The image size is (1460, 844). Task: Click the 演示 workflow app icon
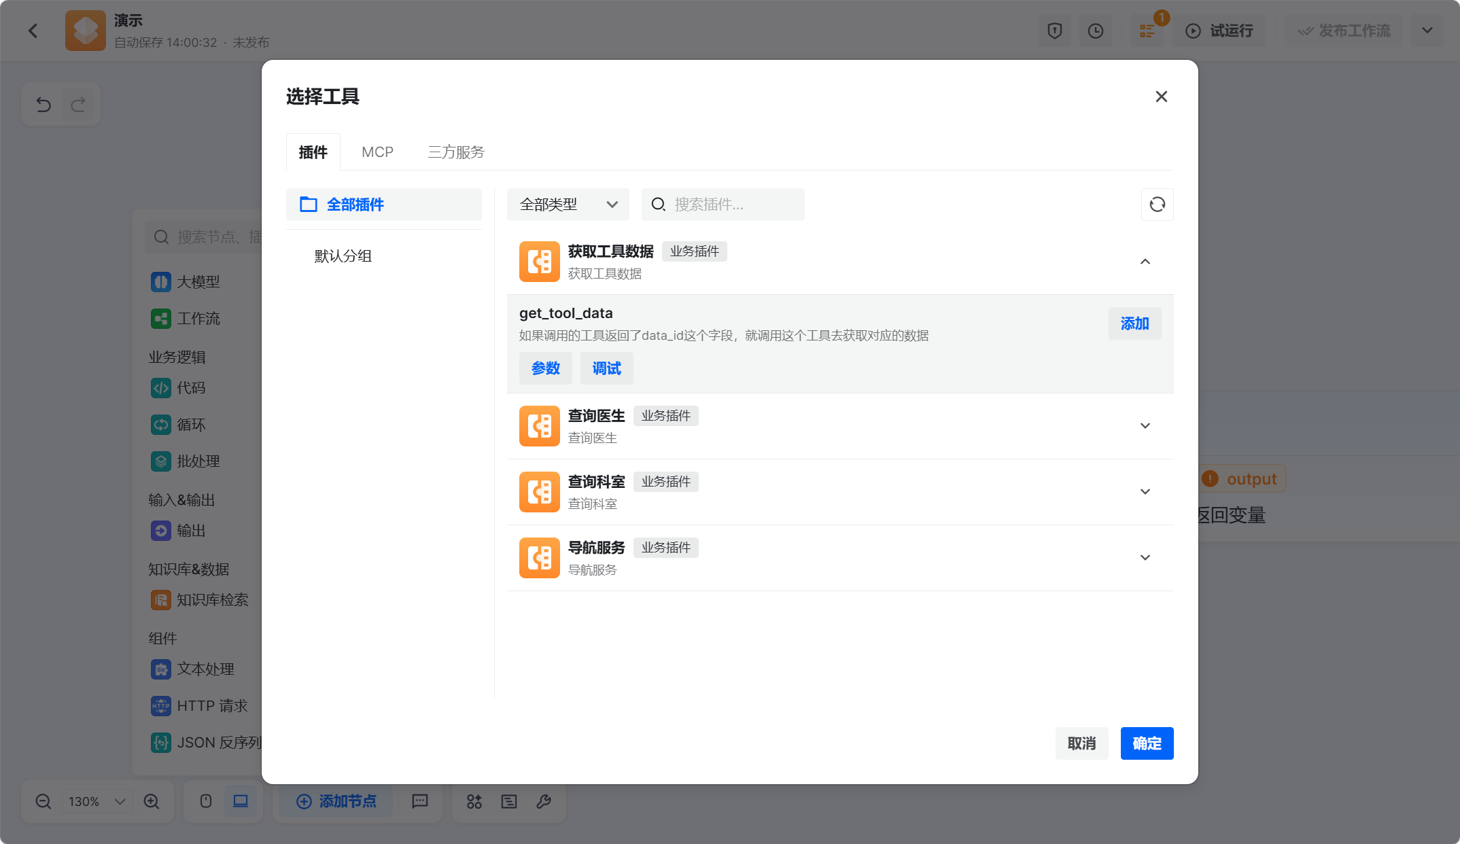[x=86, y=31]
